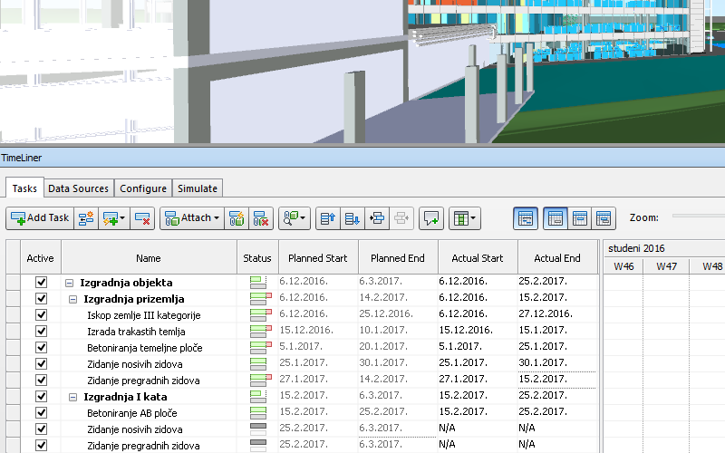
Task: Click the Insert Task icon
Action: coord(86,217)
